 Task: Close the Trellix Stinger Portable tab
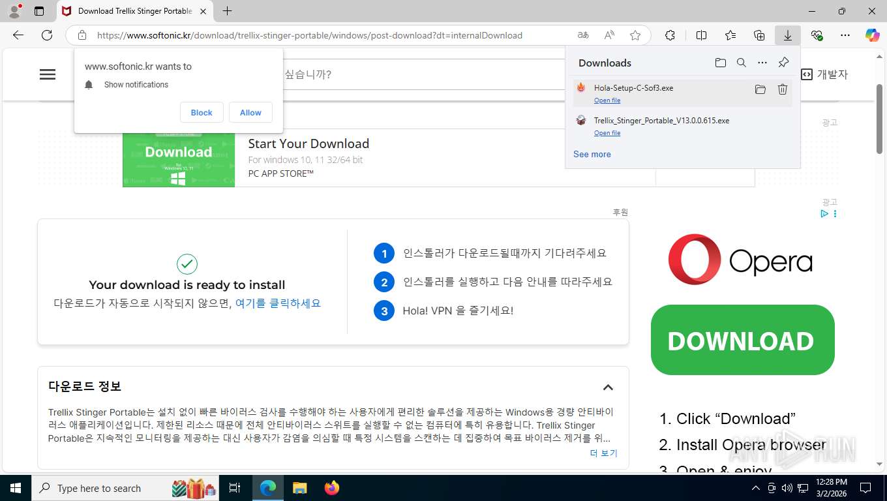(203, 11)
